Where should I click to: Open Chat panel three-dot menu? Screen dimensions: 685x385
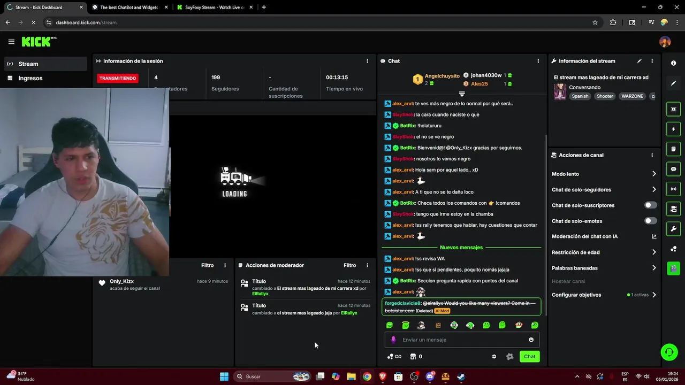(538, 61)
